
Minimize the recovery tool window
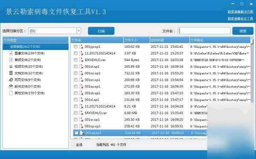click(x=233, y=4)
